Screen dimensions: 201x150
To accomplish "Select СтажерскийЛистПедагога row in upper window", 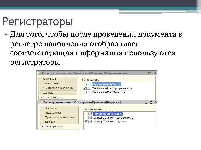I will pyautogui.click(x=108, y=92).
